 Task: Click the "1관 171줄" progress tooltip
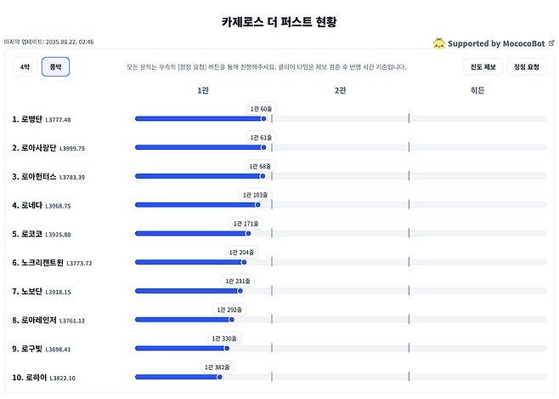[248, 224]
